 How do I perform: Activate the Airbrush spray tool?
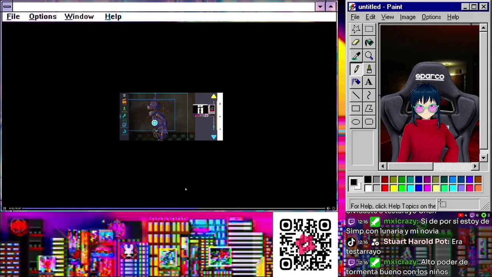356,82
